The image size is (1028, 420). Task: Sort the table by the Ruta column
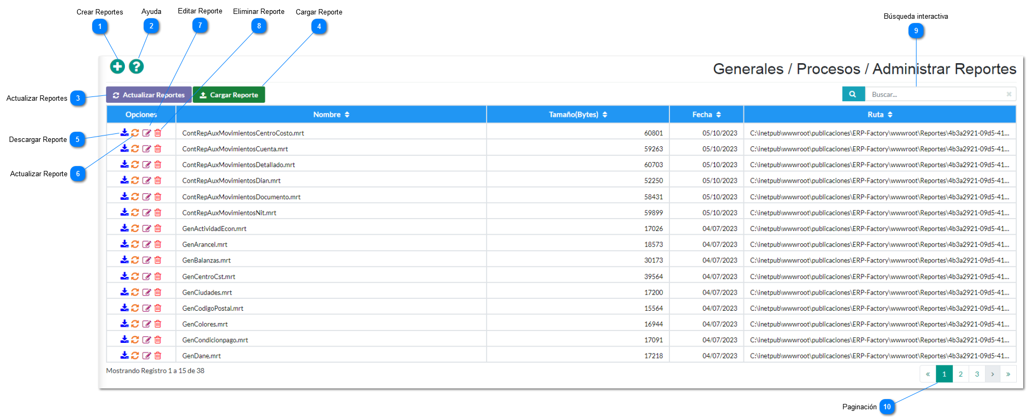(880, 115)
